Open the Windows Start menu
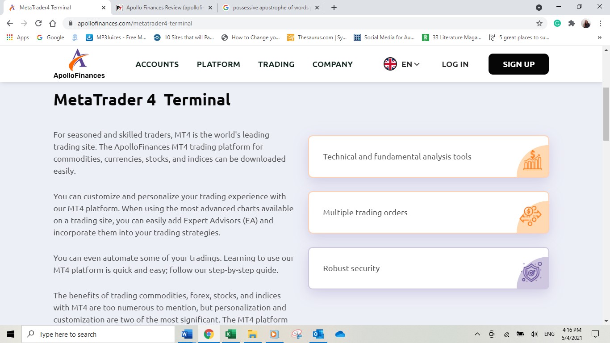The height and width of the screenshot is (343, 610). pos(11,334)
